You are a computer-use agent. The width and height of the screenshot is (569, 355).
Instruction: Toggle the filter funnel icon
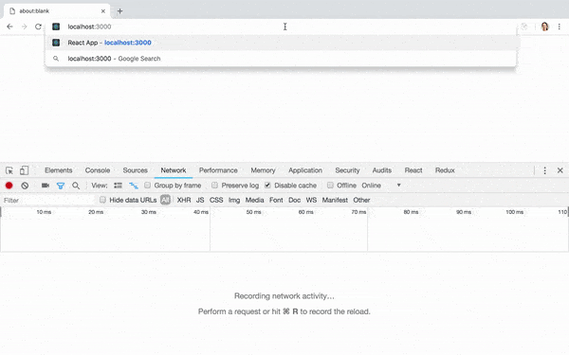click(61, 186)
